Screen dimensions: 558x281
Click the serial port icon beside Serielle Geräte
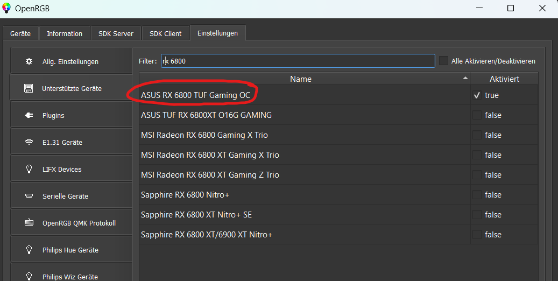pos(29,196)
